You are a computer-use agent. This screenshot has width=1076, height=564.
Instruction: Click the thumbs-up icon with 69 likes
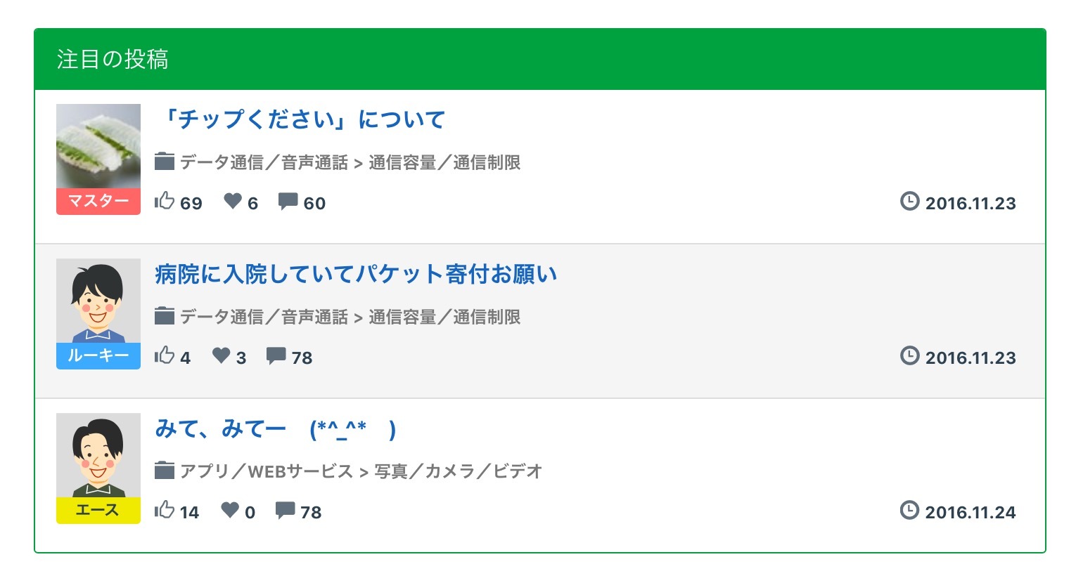[165, 202]
